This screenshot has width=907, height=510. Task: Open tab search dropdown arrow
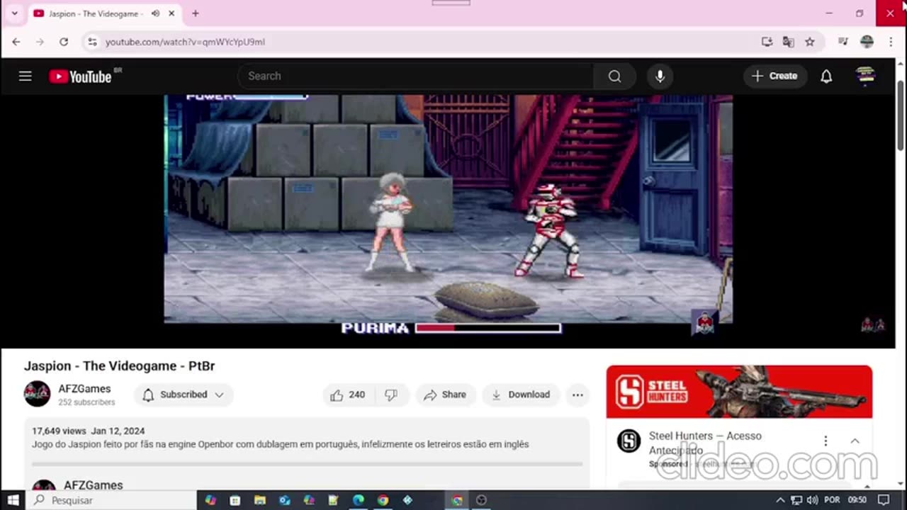(x=14, y=13)
